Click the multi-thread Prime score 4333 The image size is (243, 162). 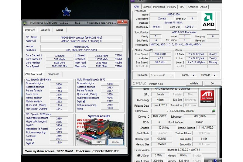point(110,108)
